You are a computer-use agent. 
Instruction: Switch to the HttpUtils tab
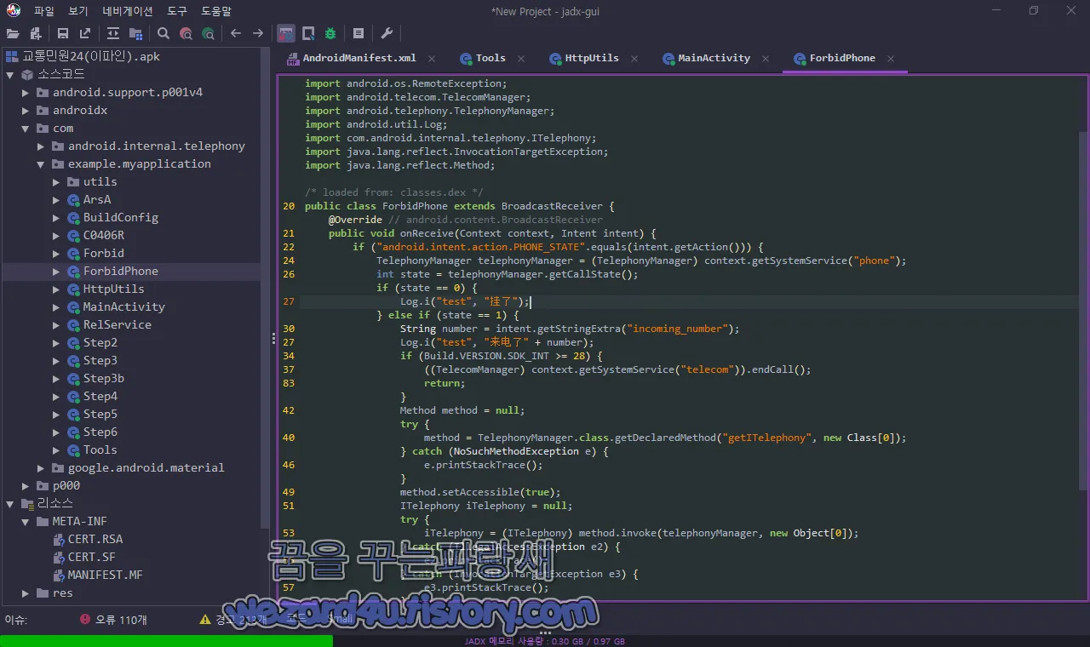(x=592, y=58)
